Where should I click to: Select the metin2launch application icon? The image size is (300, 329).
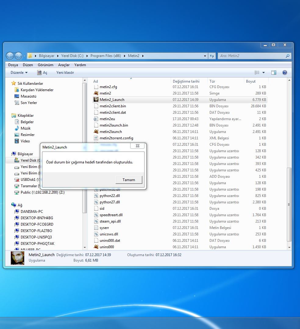pos(96,131)
